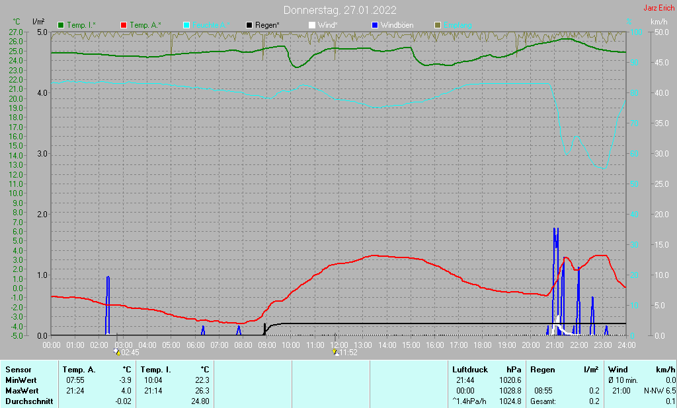Click the 'N-NW 6.5' wind maximum value

(660, 391)
